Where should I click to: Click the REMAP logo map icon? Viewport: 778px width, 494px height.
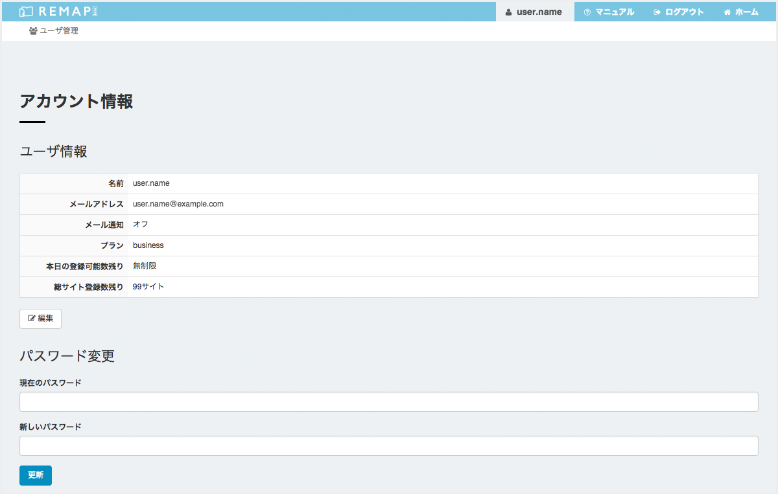[x=26, y=12]
